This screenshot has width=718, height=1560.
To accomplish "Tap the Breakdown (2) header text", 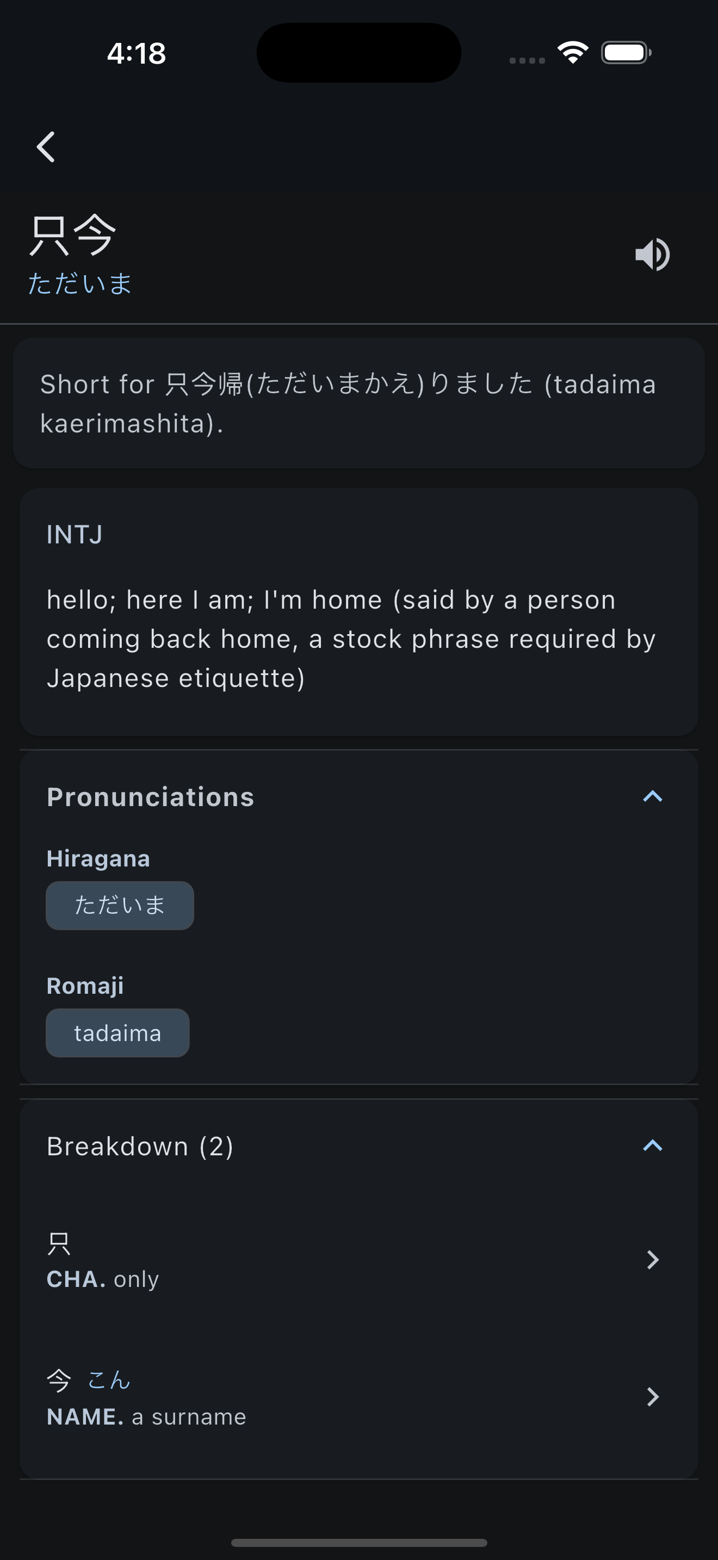I will point(140,1147).
